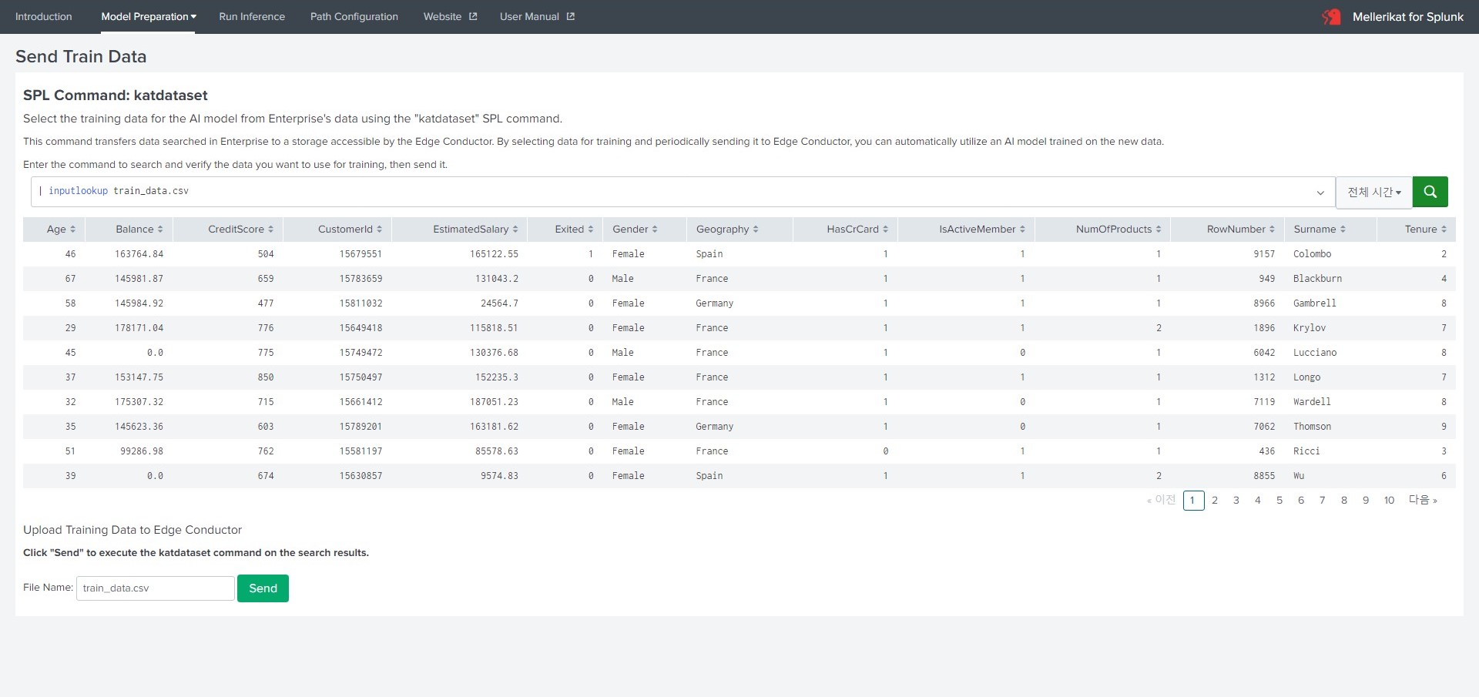The width and height of the screenshot is (1479, 697).
Task: Go to next page with 다음
Action: pos(1423,500)
